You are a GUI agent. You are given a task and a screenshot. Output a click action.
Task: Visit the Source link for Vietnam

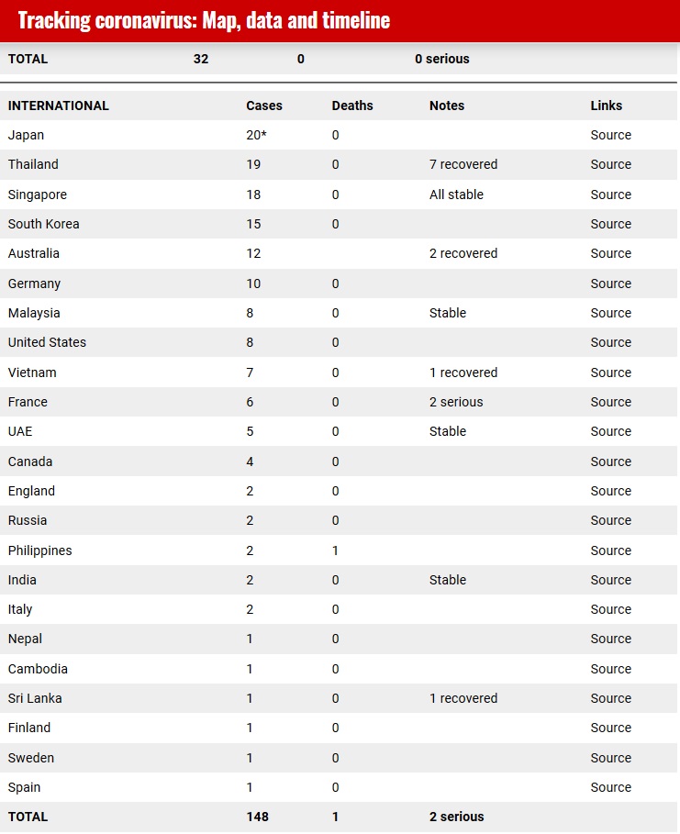[610, 373]
